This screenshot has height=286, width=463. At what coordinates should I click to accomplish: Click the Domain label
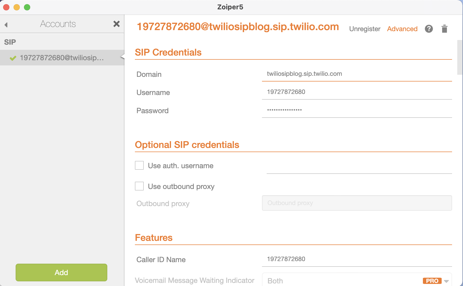(149, 74)
